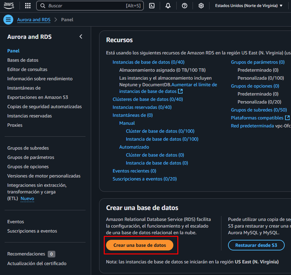Open the help question mark icon
This screenshot has width=291, height=275.
tap(185, 6)
